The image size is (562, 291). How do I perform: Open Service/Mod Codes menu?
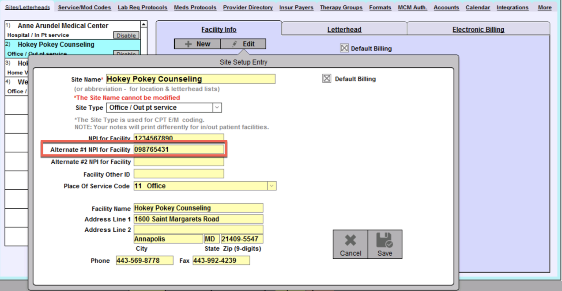pos(84,8)
